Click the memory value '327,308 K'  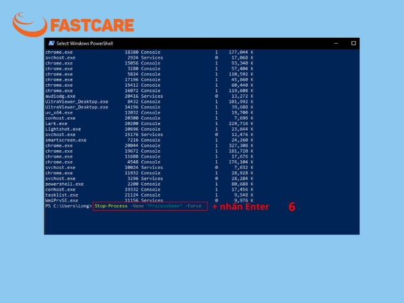[x=241, y=145]
